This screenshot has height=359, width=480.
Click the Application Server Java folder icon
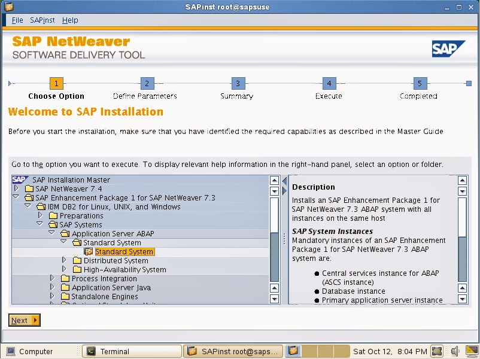pos(65,287)
